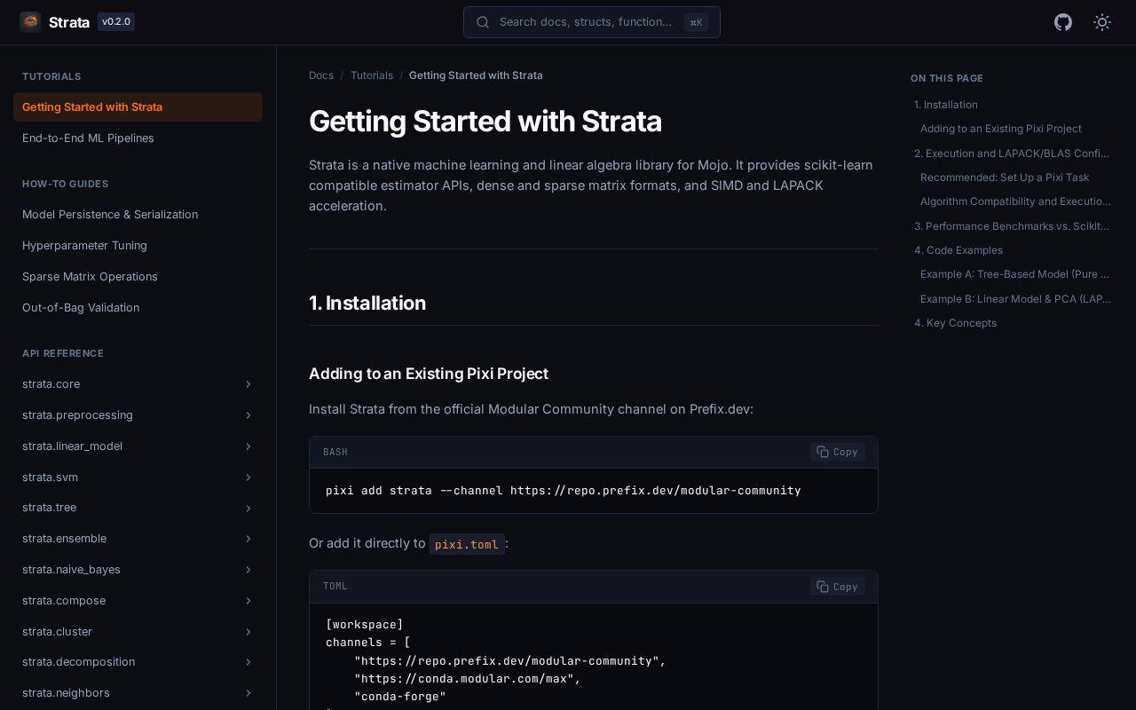Click the 1. Installation heading
The height and width of the screenshot is (710, 1136).
367,303
